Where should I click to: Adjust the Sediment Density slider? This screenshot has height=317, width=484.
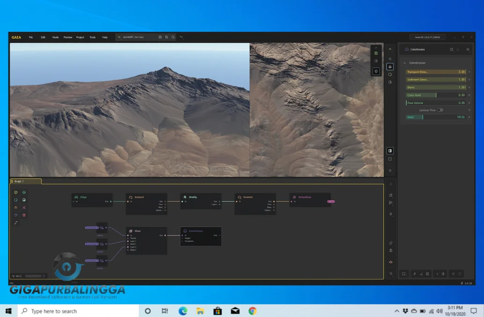point(436,80)
